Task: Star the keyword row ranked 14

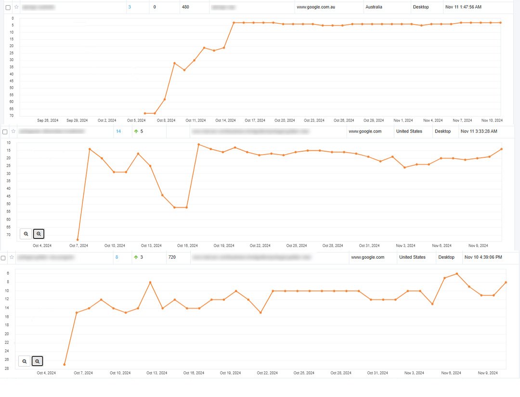Action: coord(13,132)
